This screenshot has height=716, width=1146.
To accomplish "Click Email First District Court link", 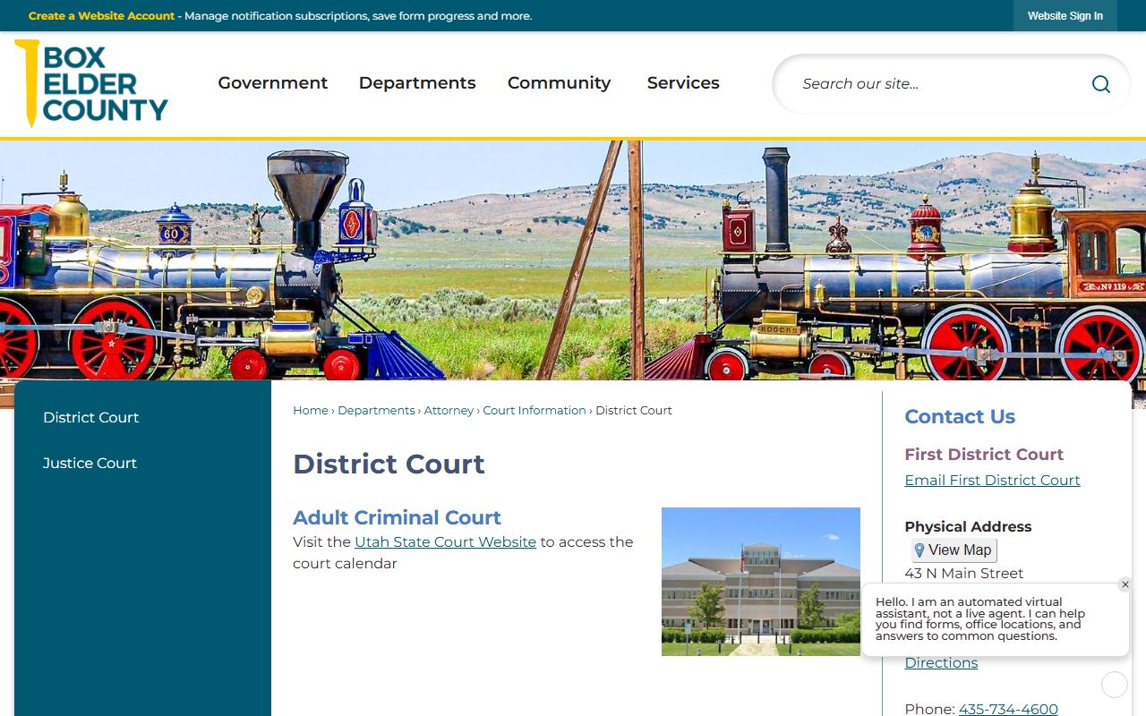I will (992, 481).
